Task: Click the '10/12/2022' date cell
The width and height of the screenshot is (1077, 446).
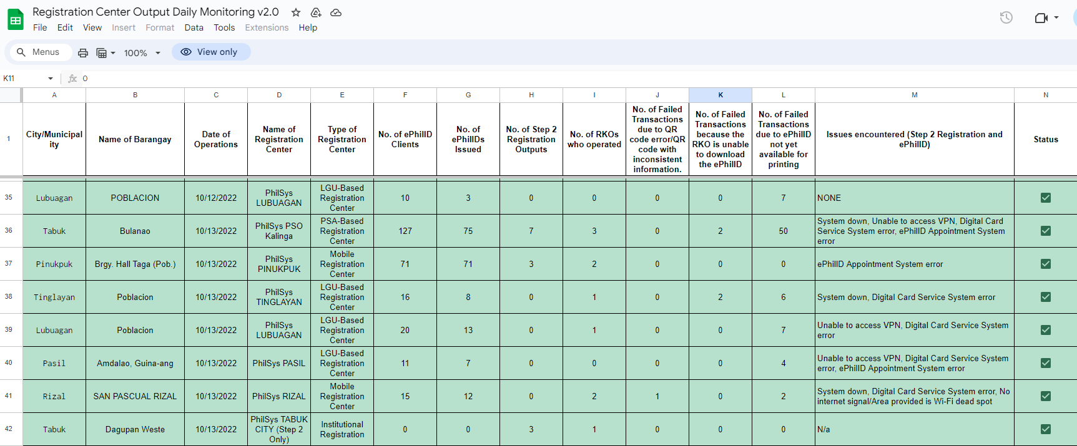Action: [216, 198]
